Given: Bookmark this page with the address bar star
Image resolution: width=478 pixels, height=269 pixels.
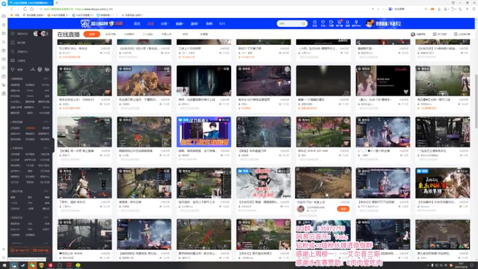Looking at the screenshot, I should (41, 9).
